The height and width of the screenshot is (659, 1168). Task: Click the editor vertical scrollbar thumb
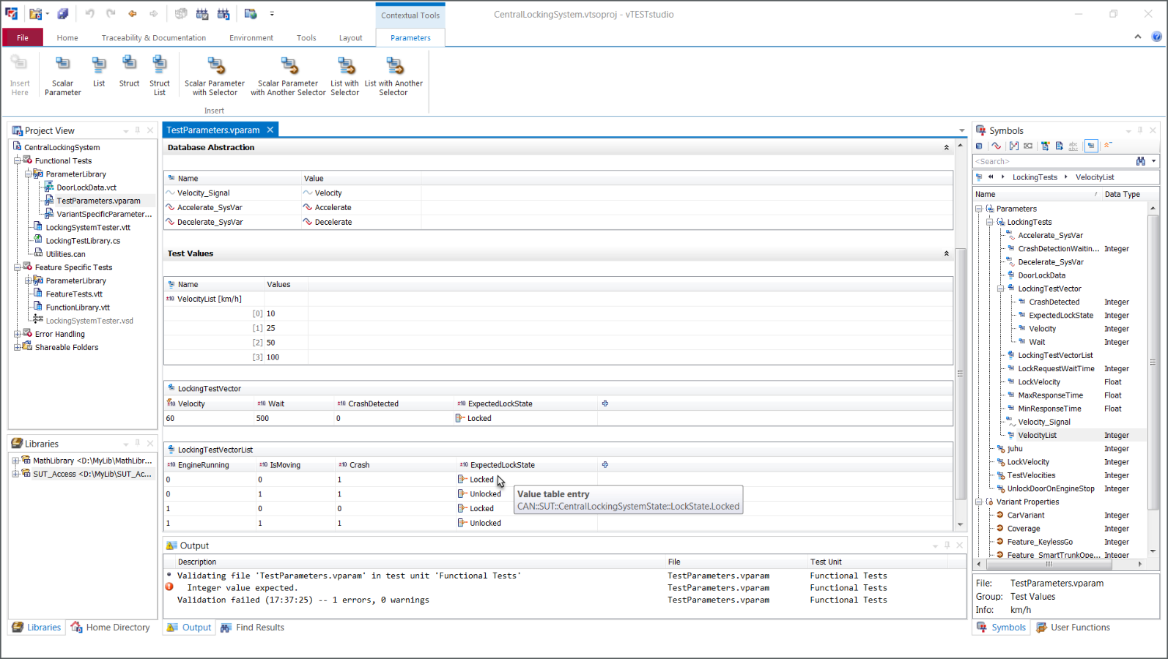click(x=960, y=373)
